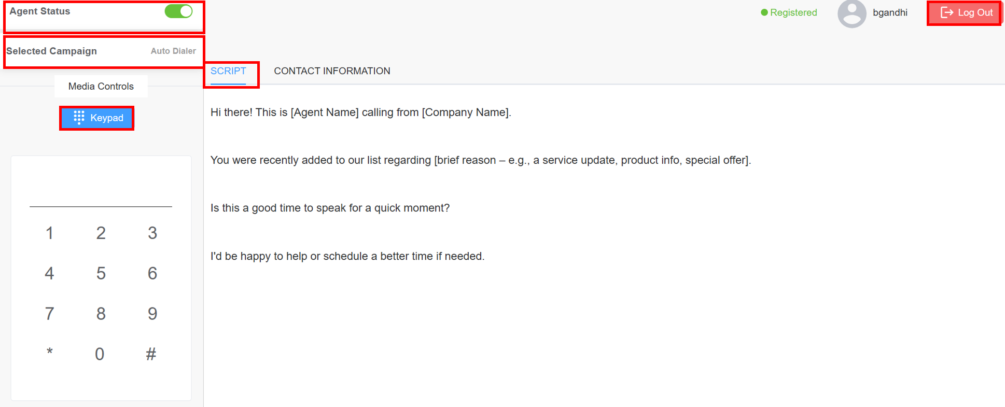This screenshot has width=1005, height=407.
Task: Open the CONTACT INFORMATION tab
Action: coord(332,71)
